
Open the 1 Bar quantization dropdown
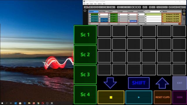point(112,7)
